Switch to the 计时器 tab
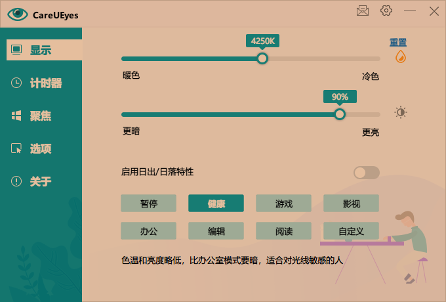 (x=41, y=83)
